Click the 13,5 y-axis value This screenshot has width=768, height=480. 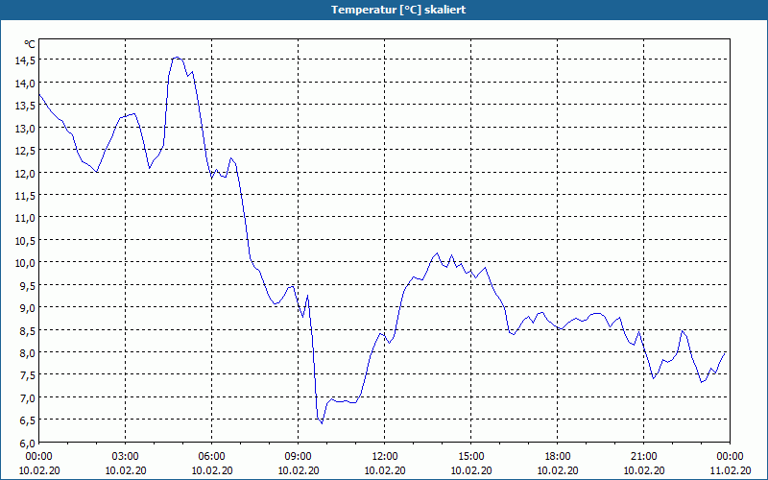[26, 106]
